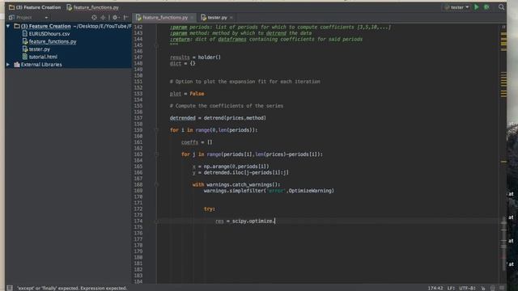This screenshot has width=518, height=291.
Task: Click the code analysis indicator atop the editor
Action: click(x=503, y=27)
